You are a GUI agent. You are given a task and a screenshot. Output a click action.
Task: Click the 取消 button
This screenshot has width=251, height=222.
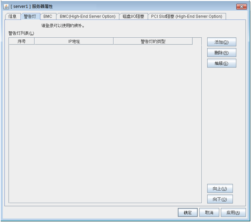click(x=209, y=212)
